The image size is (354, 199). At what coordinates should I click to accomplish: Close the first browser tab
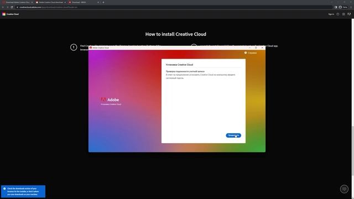32,2
